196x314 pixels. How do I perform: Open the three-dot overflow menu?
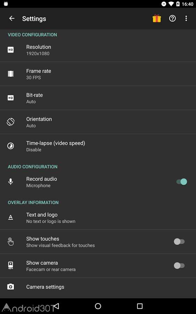click(x=186, y=18)
